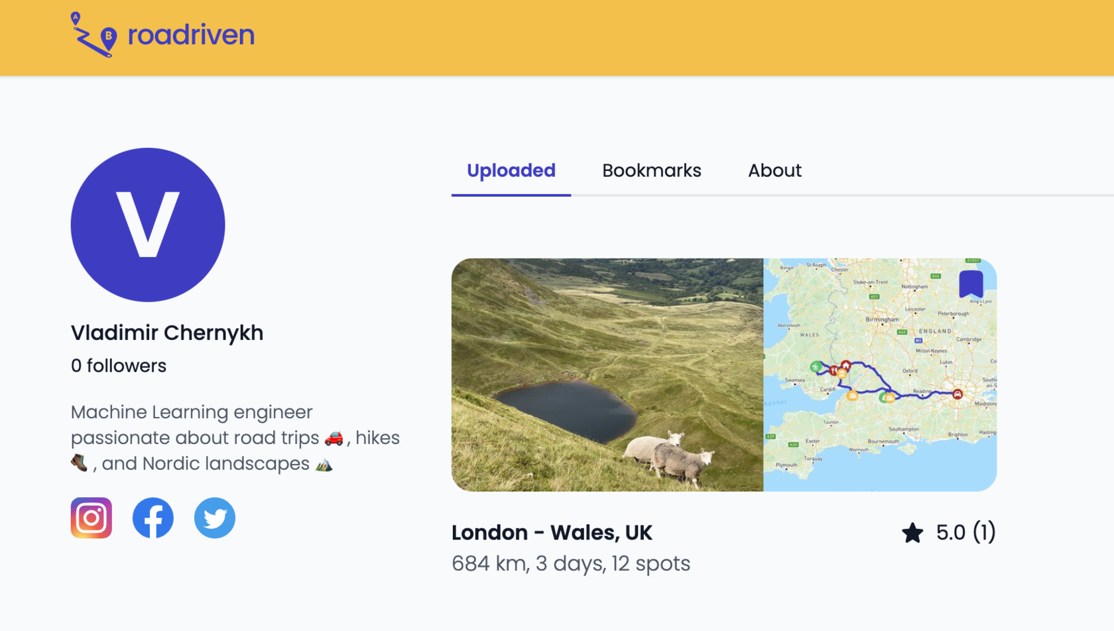Click the 0 followers link
1114x631 pixels.
(x=119, y=366)
